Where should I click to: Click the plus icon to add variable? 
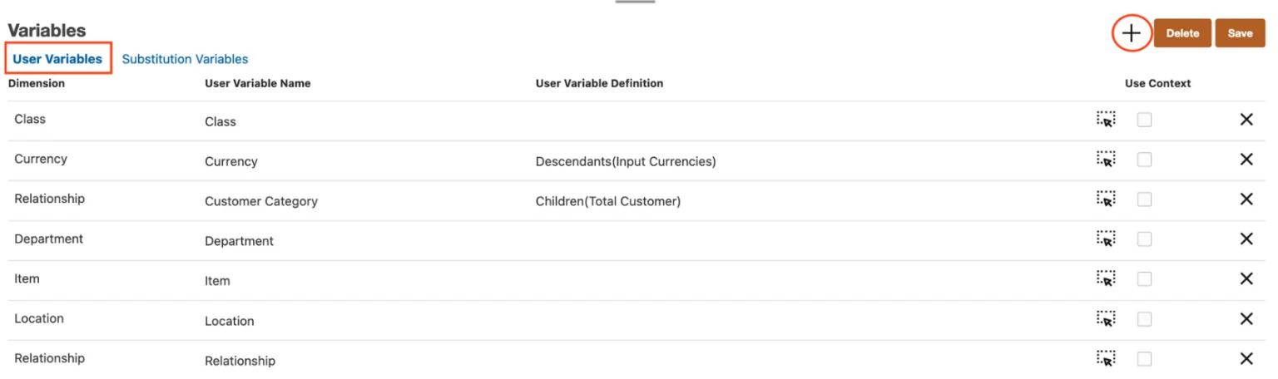click(x=1131, y=34)
